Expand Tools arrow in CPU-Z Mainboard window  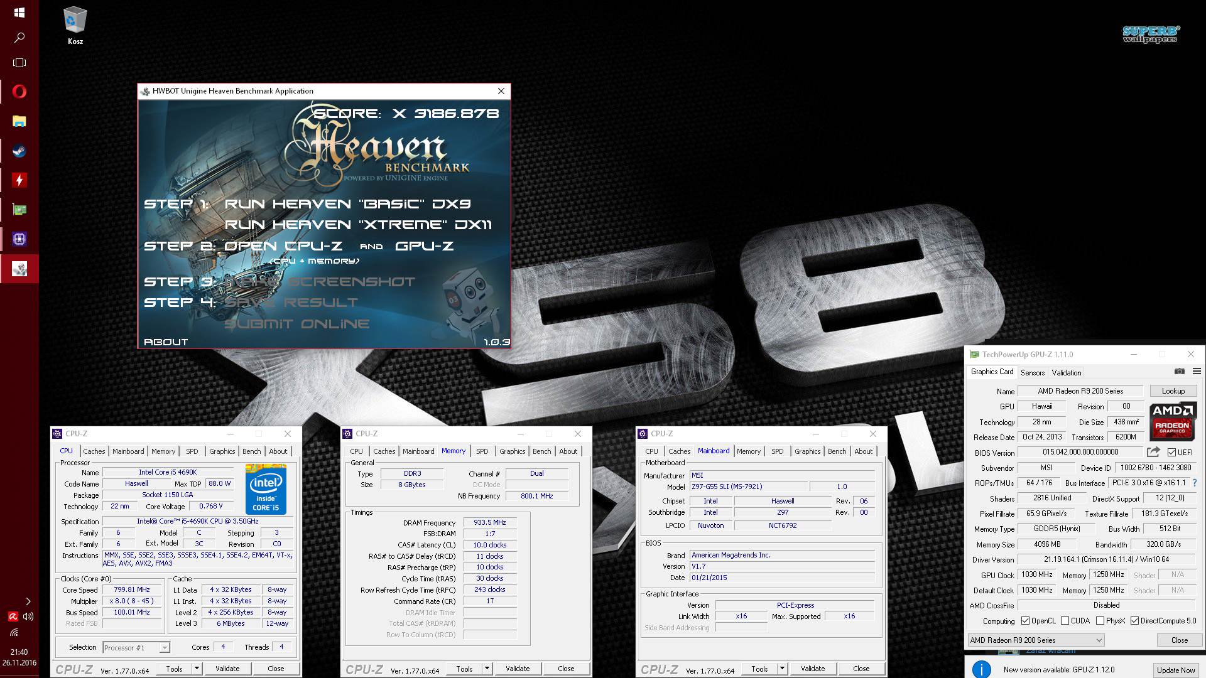(782, 669)
